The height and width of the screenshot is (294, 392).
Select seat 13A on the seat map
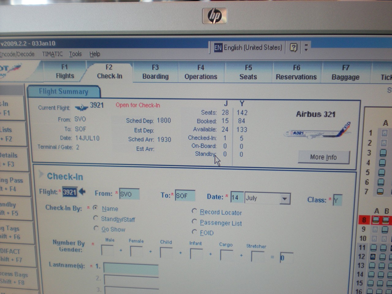coord(372,266)
